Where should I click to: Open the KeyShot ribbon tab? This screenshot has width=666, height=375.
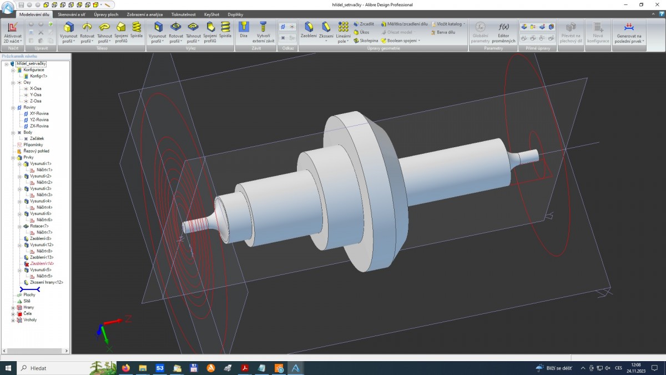tap(211, 14)
